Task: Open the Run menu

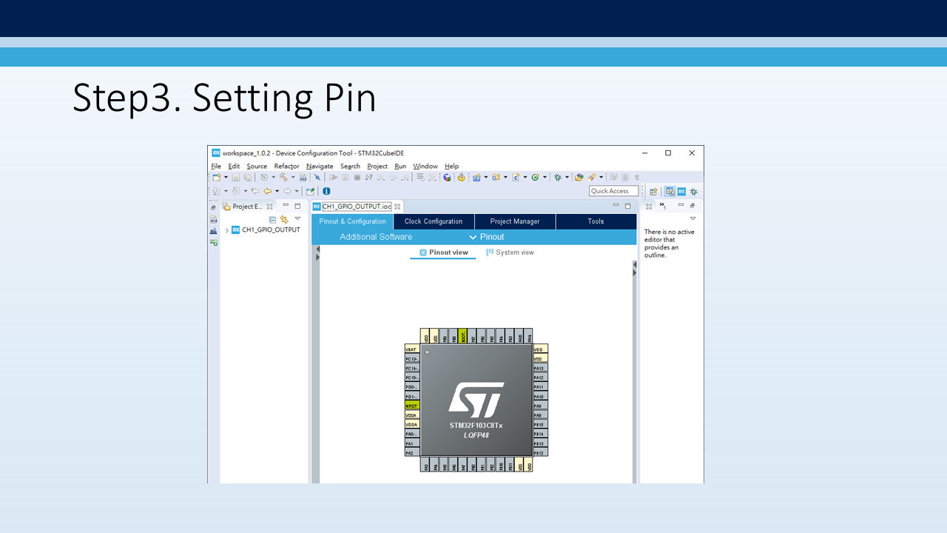Action: (x=400, y=167)
